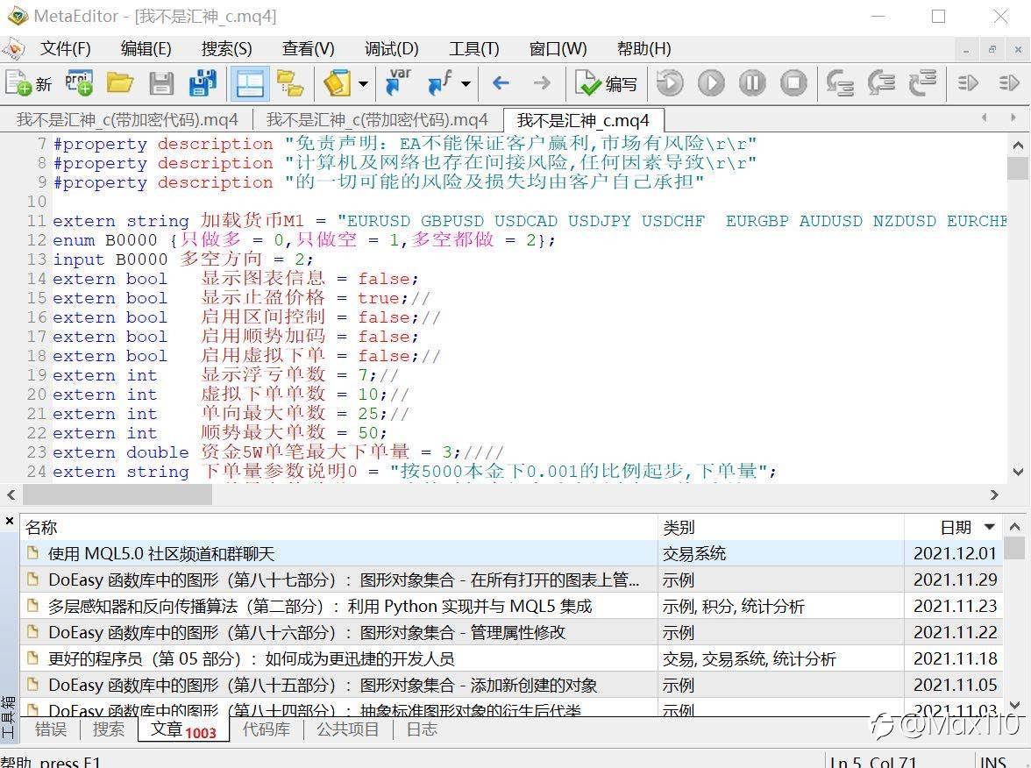The height and width of the screenshot is (768, 1031).
Task: Click the new project icon
Action: click(79, 83)
